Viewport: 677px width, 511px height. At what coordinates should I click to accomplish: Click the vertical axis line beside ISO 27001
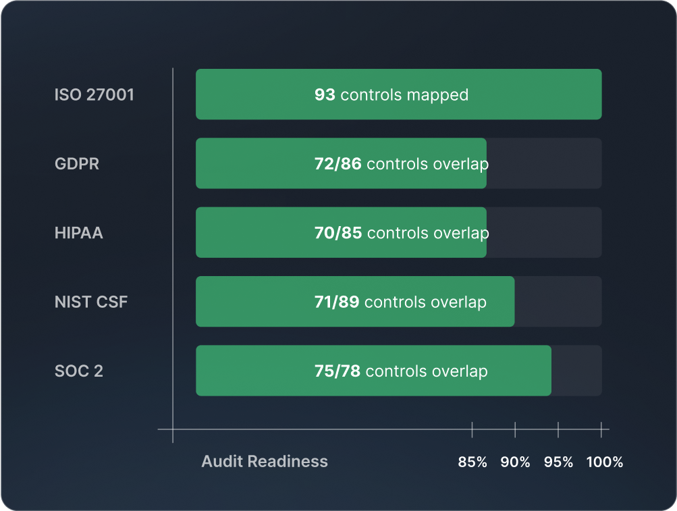point(173,95)
